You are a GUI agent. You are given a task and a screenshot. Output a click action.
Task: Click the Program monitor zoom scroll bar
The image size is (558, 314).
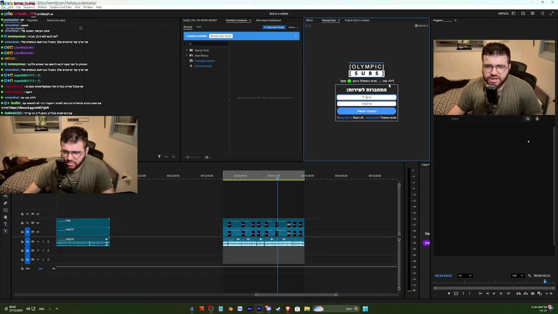[x=494, y=288]
